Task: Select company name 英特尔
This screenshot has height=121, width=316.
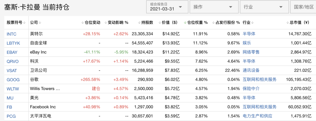Action: (x=36, y=34)
